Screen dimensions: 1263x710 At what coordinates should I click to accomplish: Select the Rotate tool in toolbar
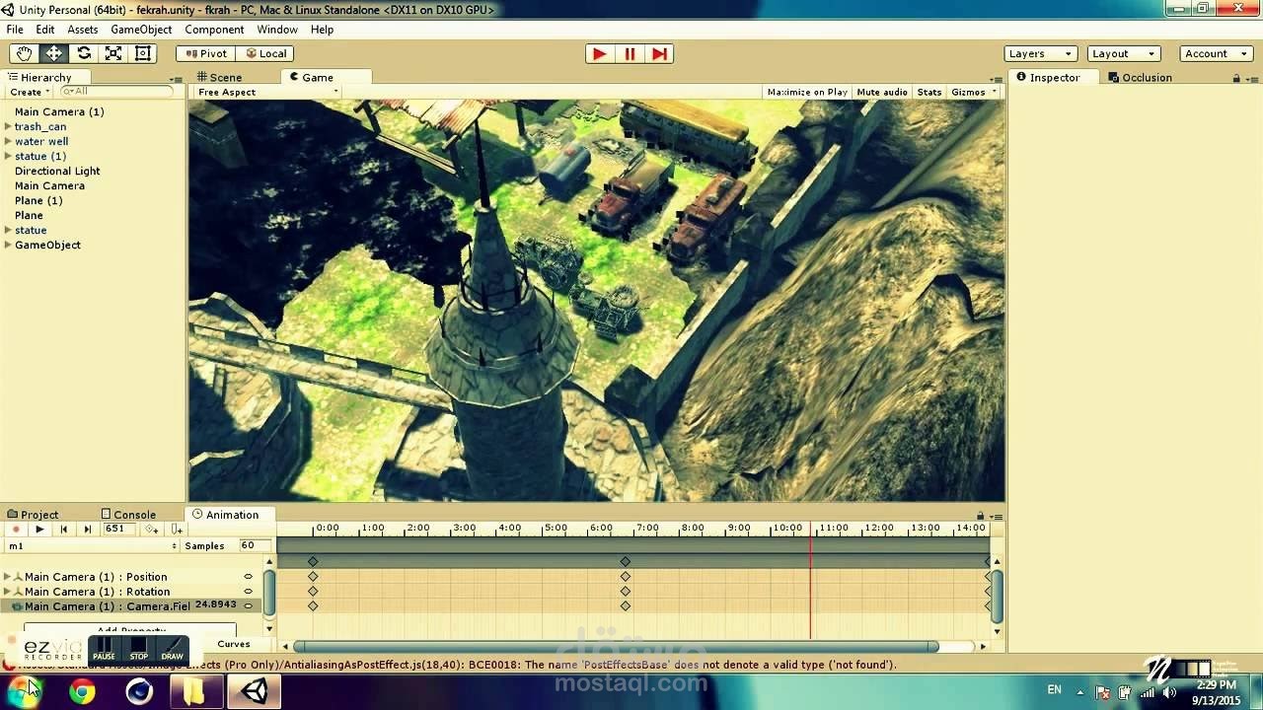(84, 53)
